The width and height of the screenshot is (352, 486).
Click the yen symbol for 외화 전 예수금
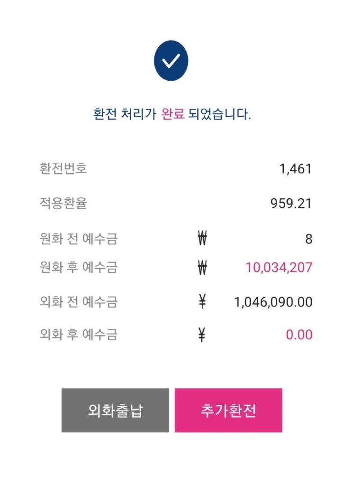click(x=202, y=302)
